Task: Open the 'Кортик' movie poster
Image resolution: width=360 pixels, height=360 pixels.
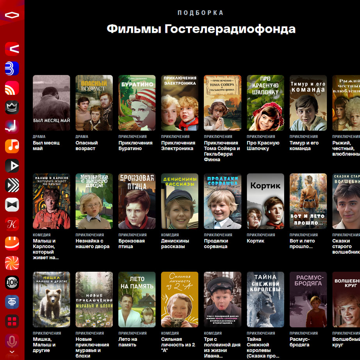Action: pyautogui.click(x=265, y=201)
